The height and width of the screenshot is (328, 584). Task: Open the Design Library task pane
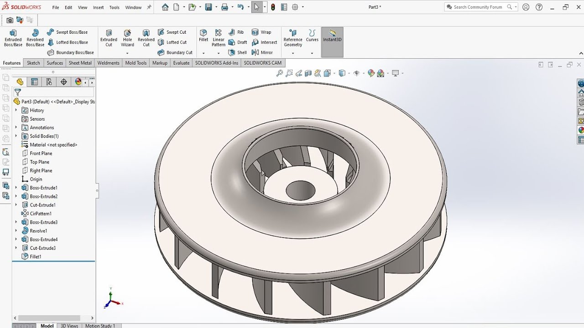581,102
